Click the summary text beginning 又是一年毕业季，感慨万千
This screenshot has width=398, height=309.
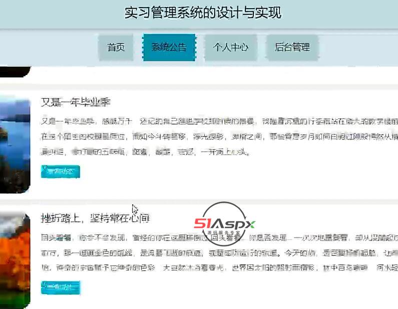tap(219, 136)
